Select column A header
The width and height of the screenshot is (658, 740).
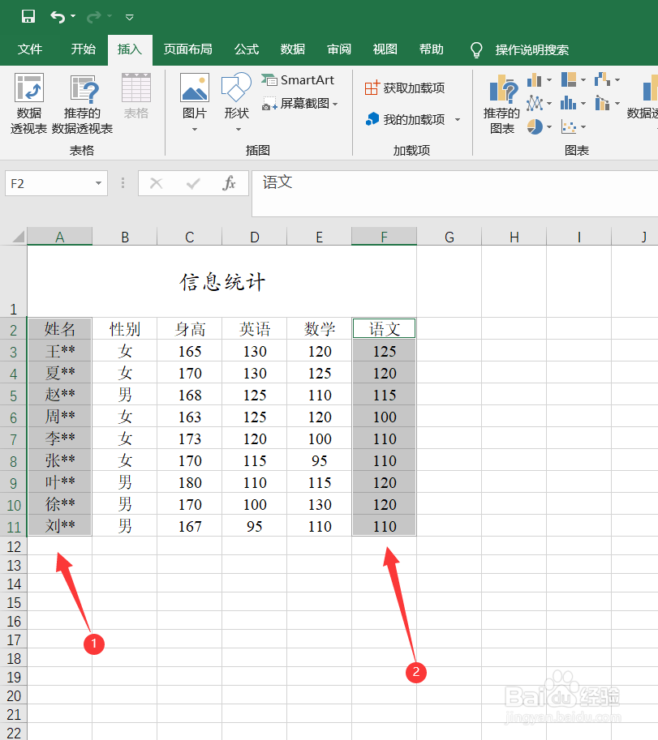[x=59, y=237]
